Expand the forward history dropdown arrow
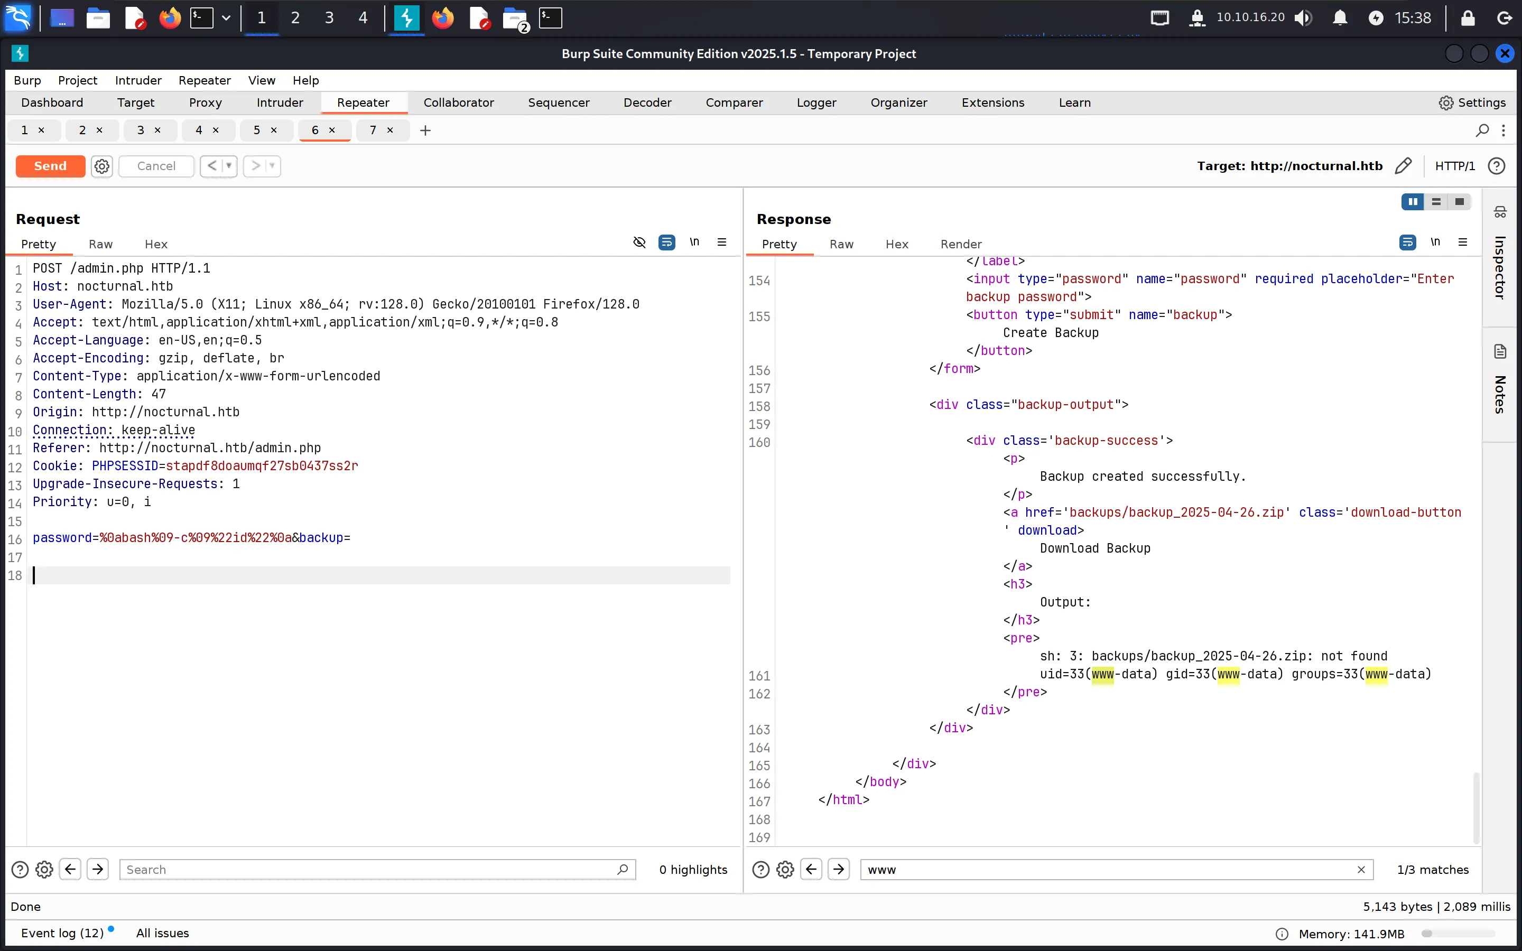This screenshot has height=951, width=1522. coord(272,166)
